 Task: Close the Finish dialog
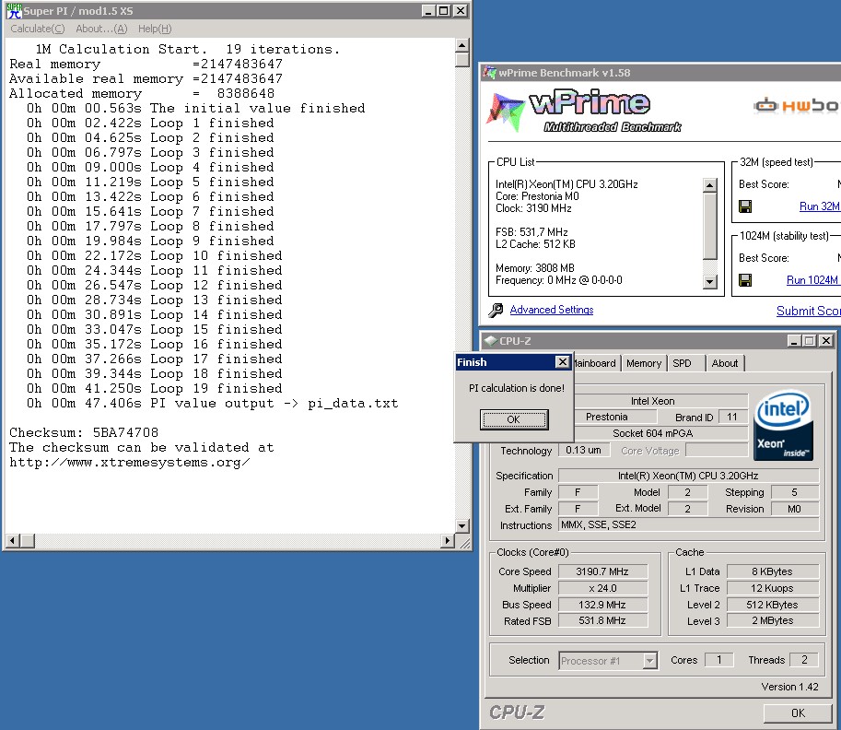tap(562, 362)
